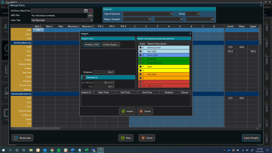Open the notification center icon
This screenshot has width=272, height=153.
coord(267,150)
